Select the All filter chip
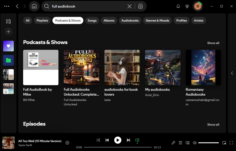Screen dimensions: 236x151 click(x=27, y=20)
